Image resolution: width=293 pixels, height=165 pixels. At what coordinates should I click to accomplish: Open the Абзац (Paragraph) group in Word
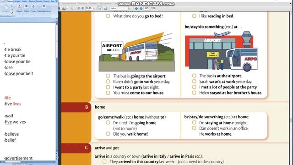(27, 9)
